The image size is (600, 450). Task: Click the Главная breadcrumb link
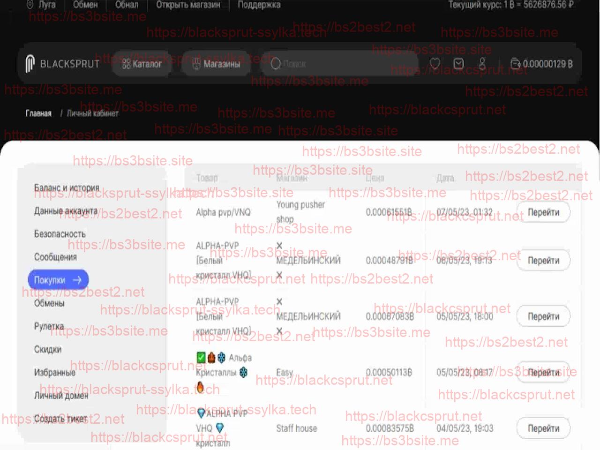pyautogui.click(x=38, y=113)
